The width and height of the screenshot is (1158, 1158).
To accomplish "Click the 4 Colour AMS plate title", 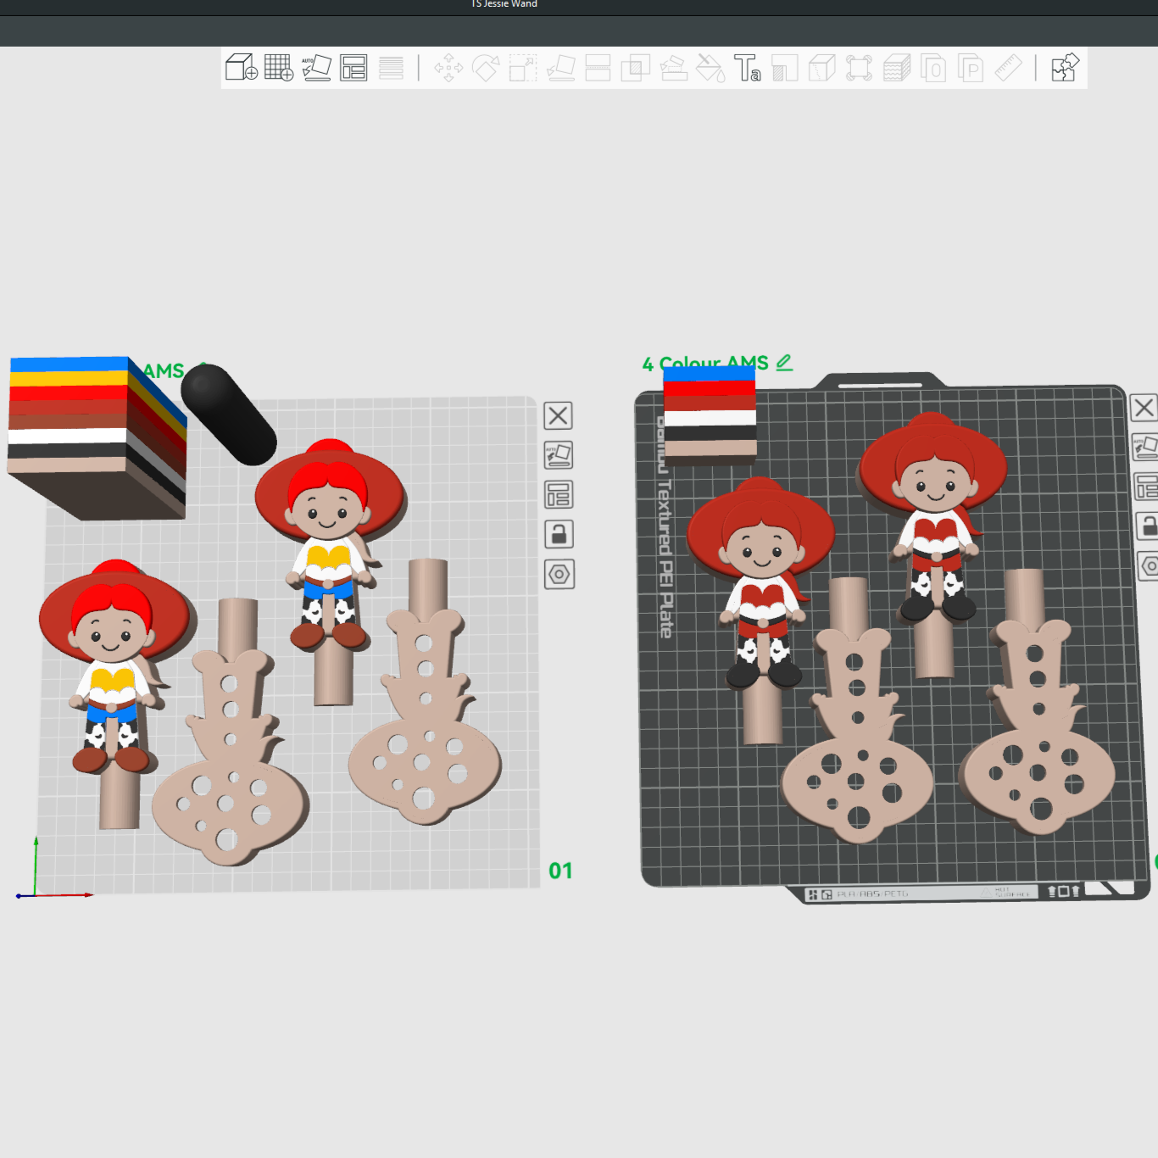I will pos(705,364).
